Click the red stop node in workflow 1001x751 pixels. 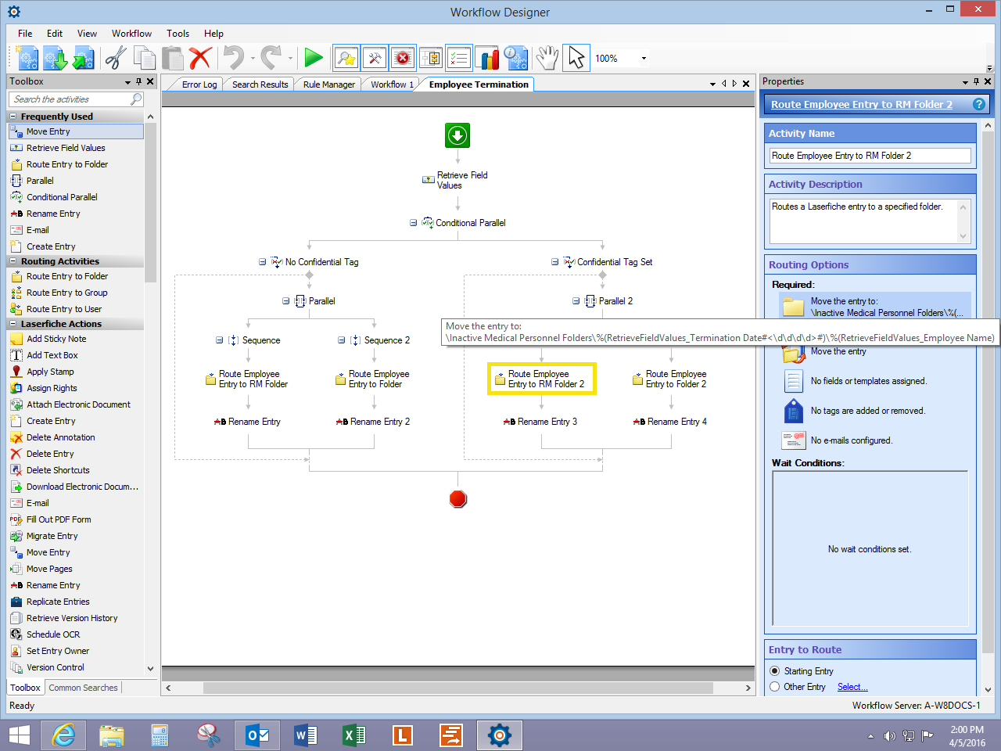tap(458, 499)
